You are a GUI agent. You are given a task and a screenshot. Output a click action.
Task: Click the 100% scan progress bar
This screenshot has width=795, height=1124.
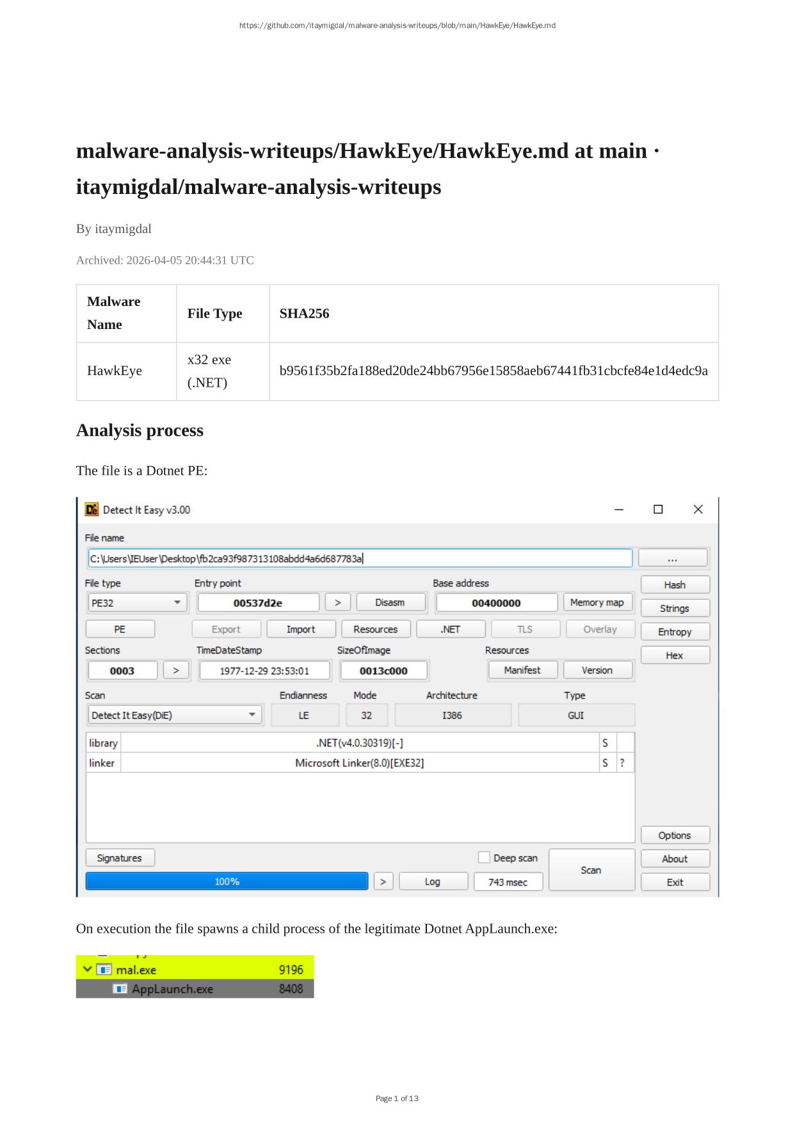(x=227, y=881)
